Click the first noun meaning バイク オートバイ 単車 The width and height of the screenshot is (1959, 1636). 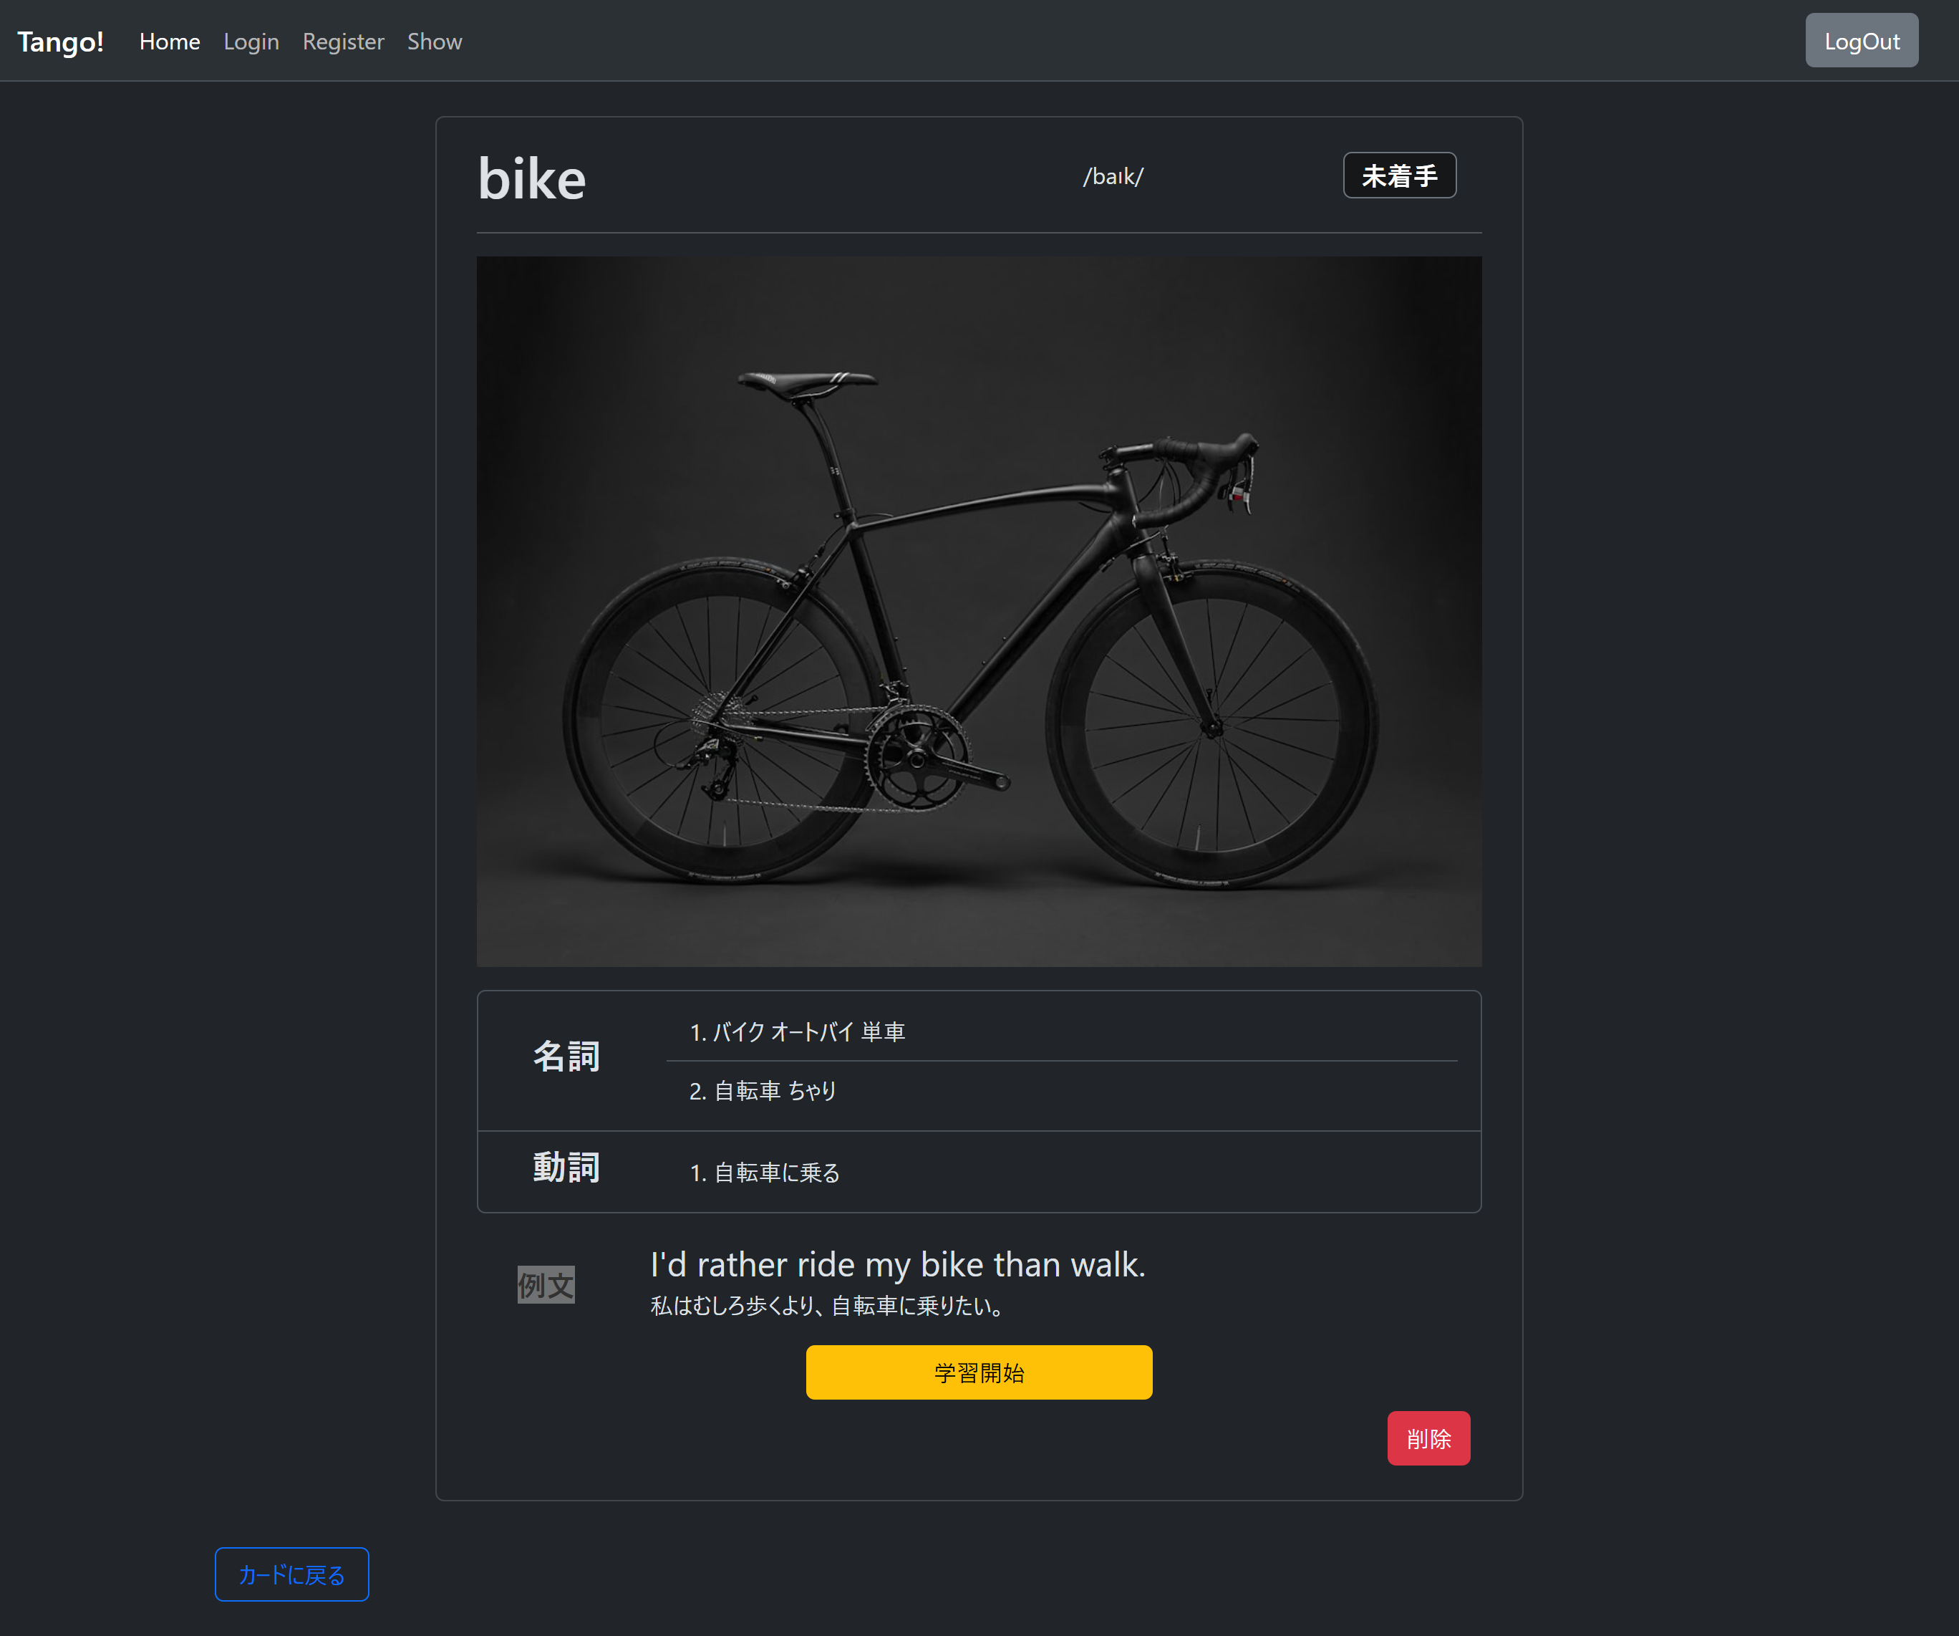798,1031
